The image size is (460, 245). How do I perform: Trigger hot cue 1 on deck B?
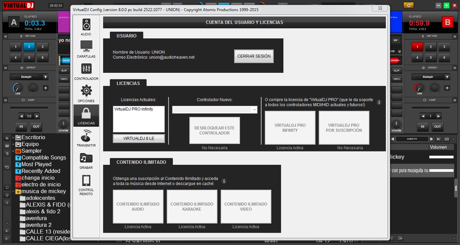(x=417, y=47)
